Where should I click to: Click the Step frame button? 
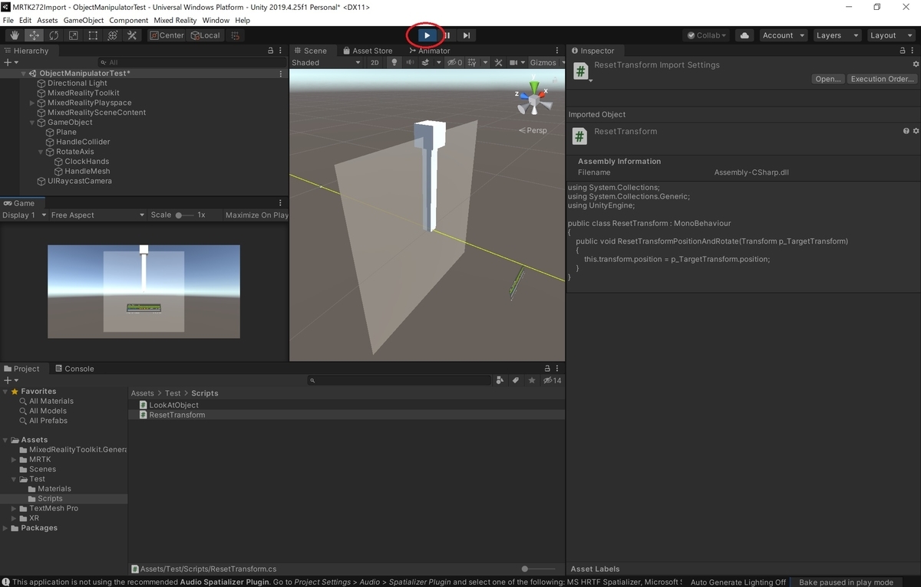point(467,35)
